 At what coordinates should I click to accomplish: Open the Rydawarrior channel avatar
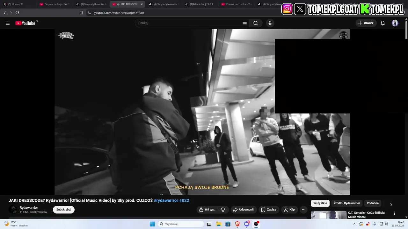coord(13,209)
